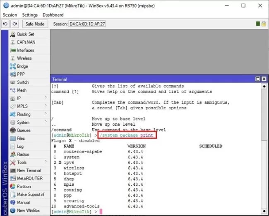Click the undo arrow toolbar icon
The height and width of the screenshot is (216, 269).
[x=5, y=24]
